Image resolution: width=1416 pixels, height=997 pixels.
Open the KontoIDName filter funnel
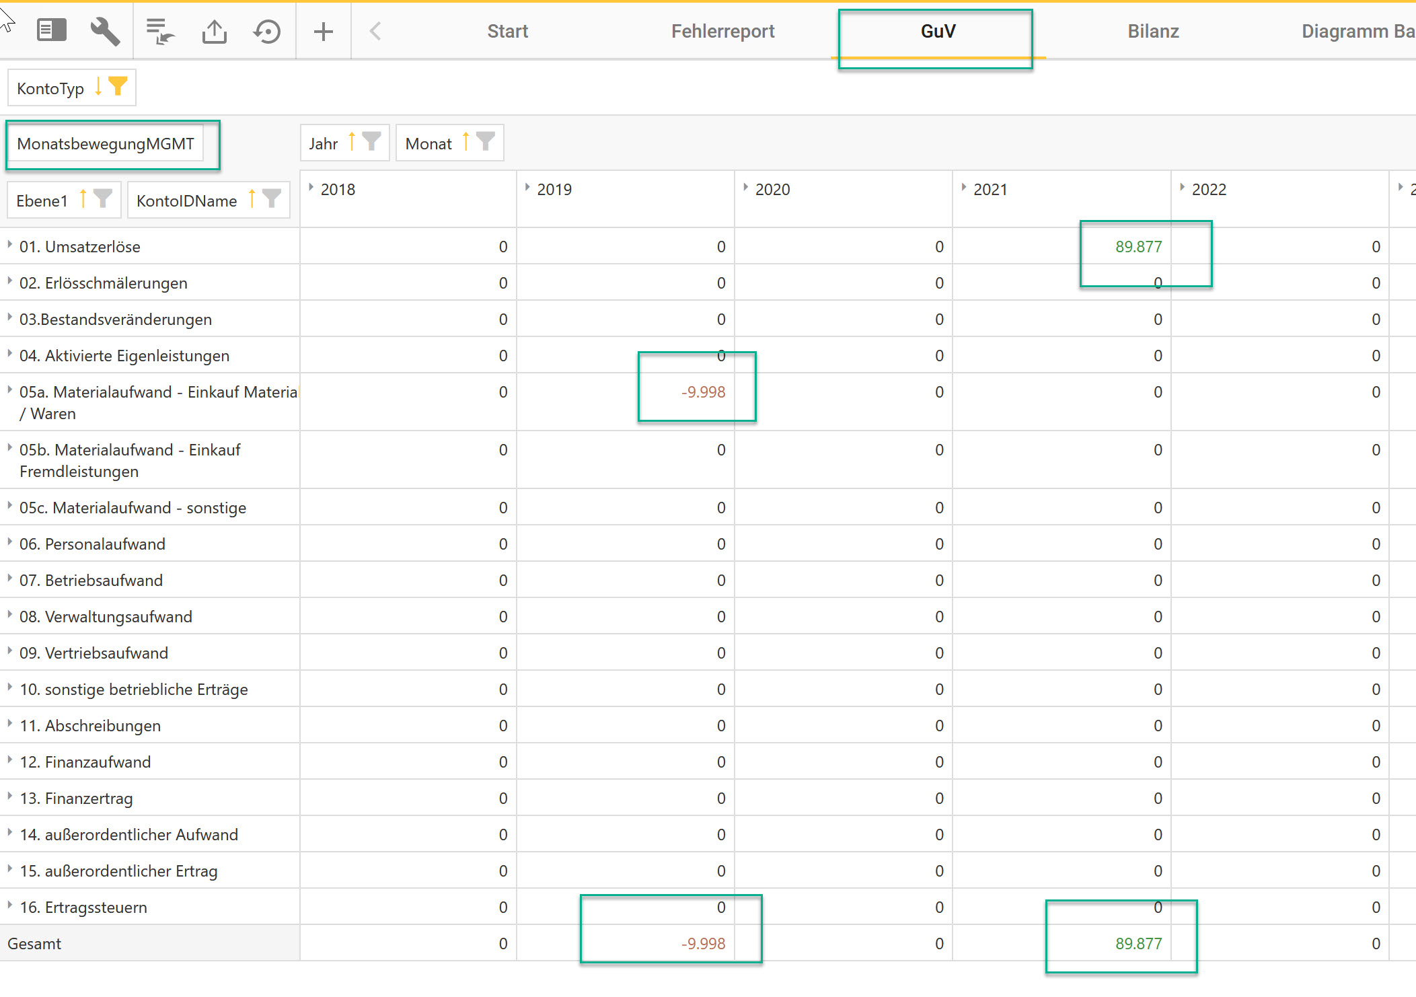(272, 199)
